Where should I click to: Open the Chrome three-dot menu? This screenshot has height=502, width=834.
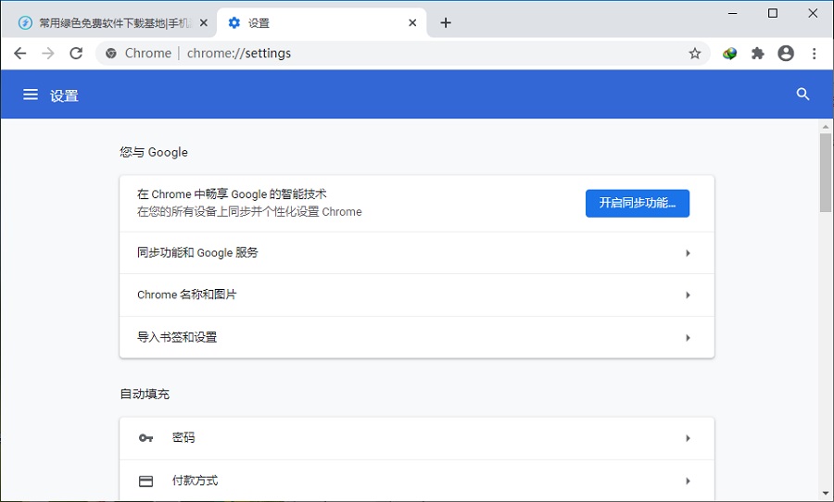click(x=814, y=53)
